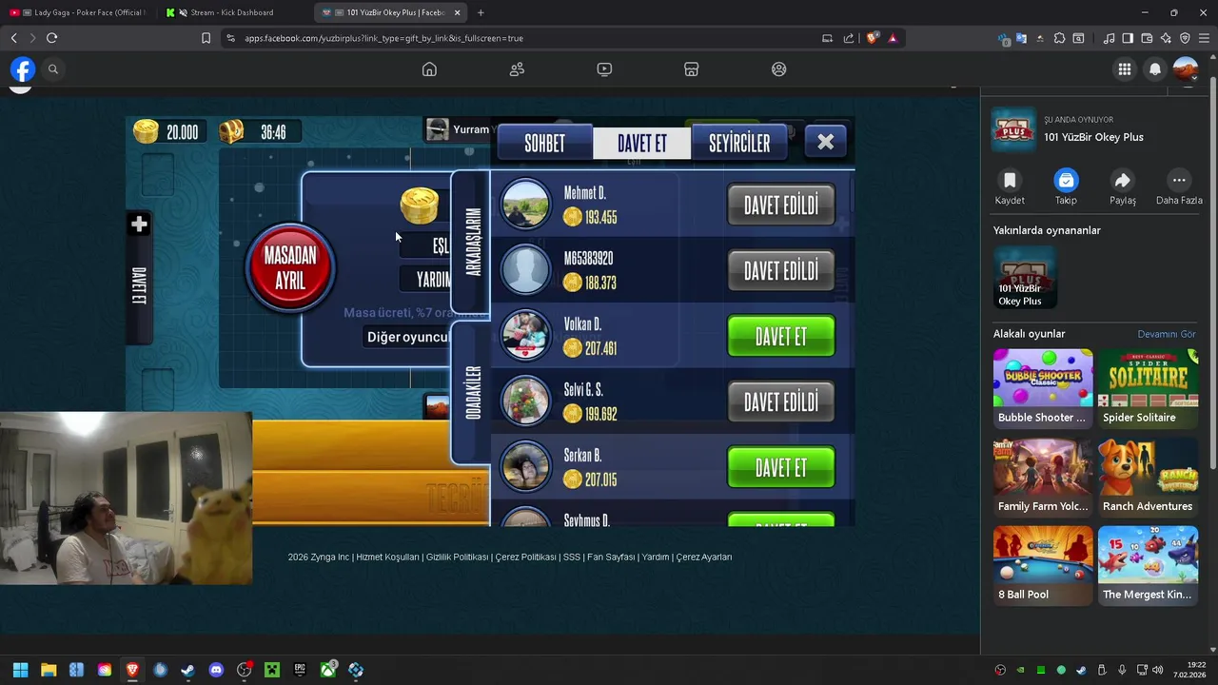This screenshot has height=685, width=1218.
Task: Open the account profile avatar menu
Action: click(1186, 69)
